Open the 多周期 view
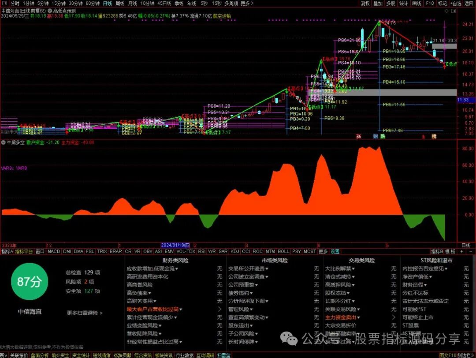The width and height of the screenshot is (476, 358). tap(231, 4)
